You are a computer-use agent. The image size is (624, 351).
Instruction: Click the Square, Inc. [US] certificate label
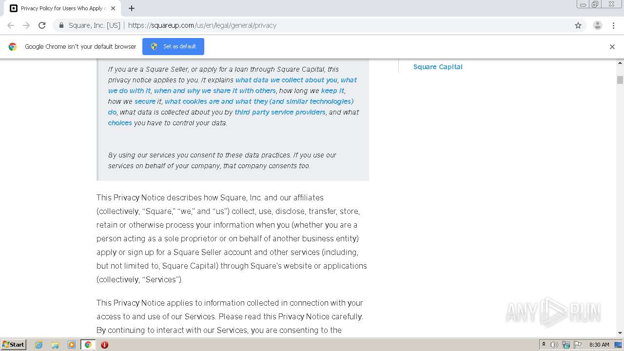[x=94, y=25]
